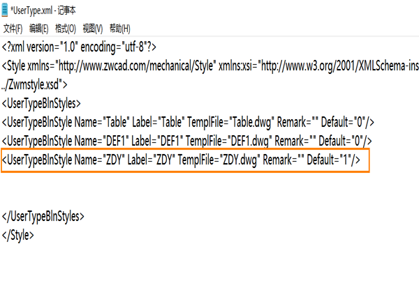Open the 格式(O) menu
Image resolution: width=419 pixels, height=283 pixels.
pos(66,29)
